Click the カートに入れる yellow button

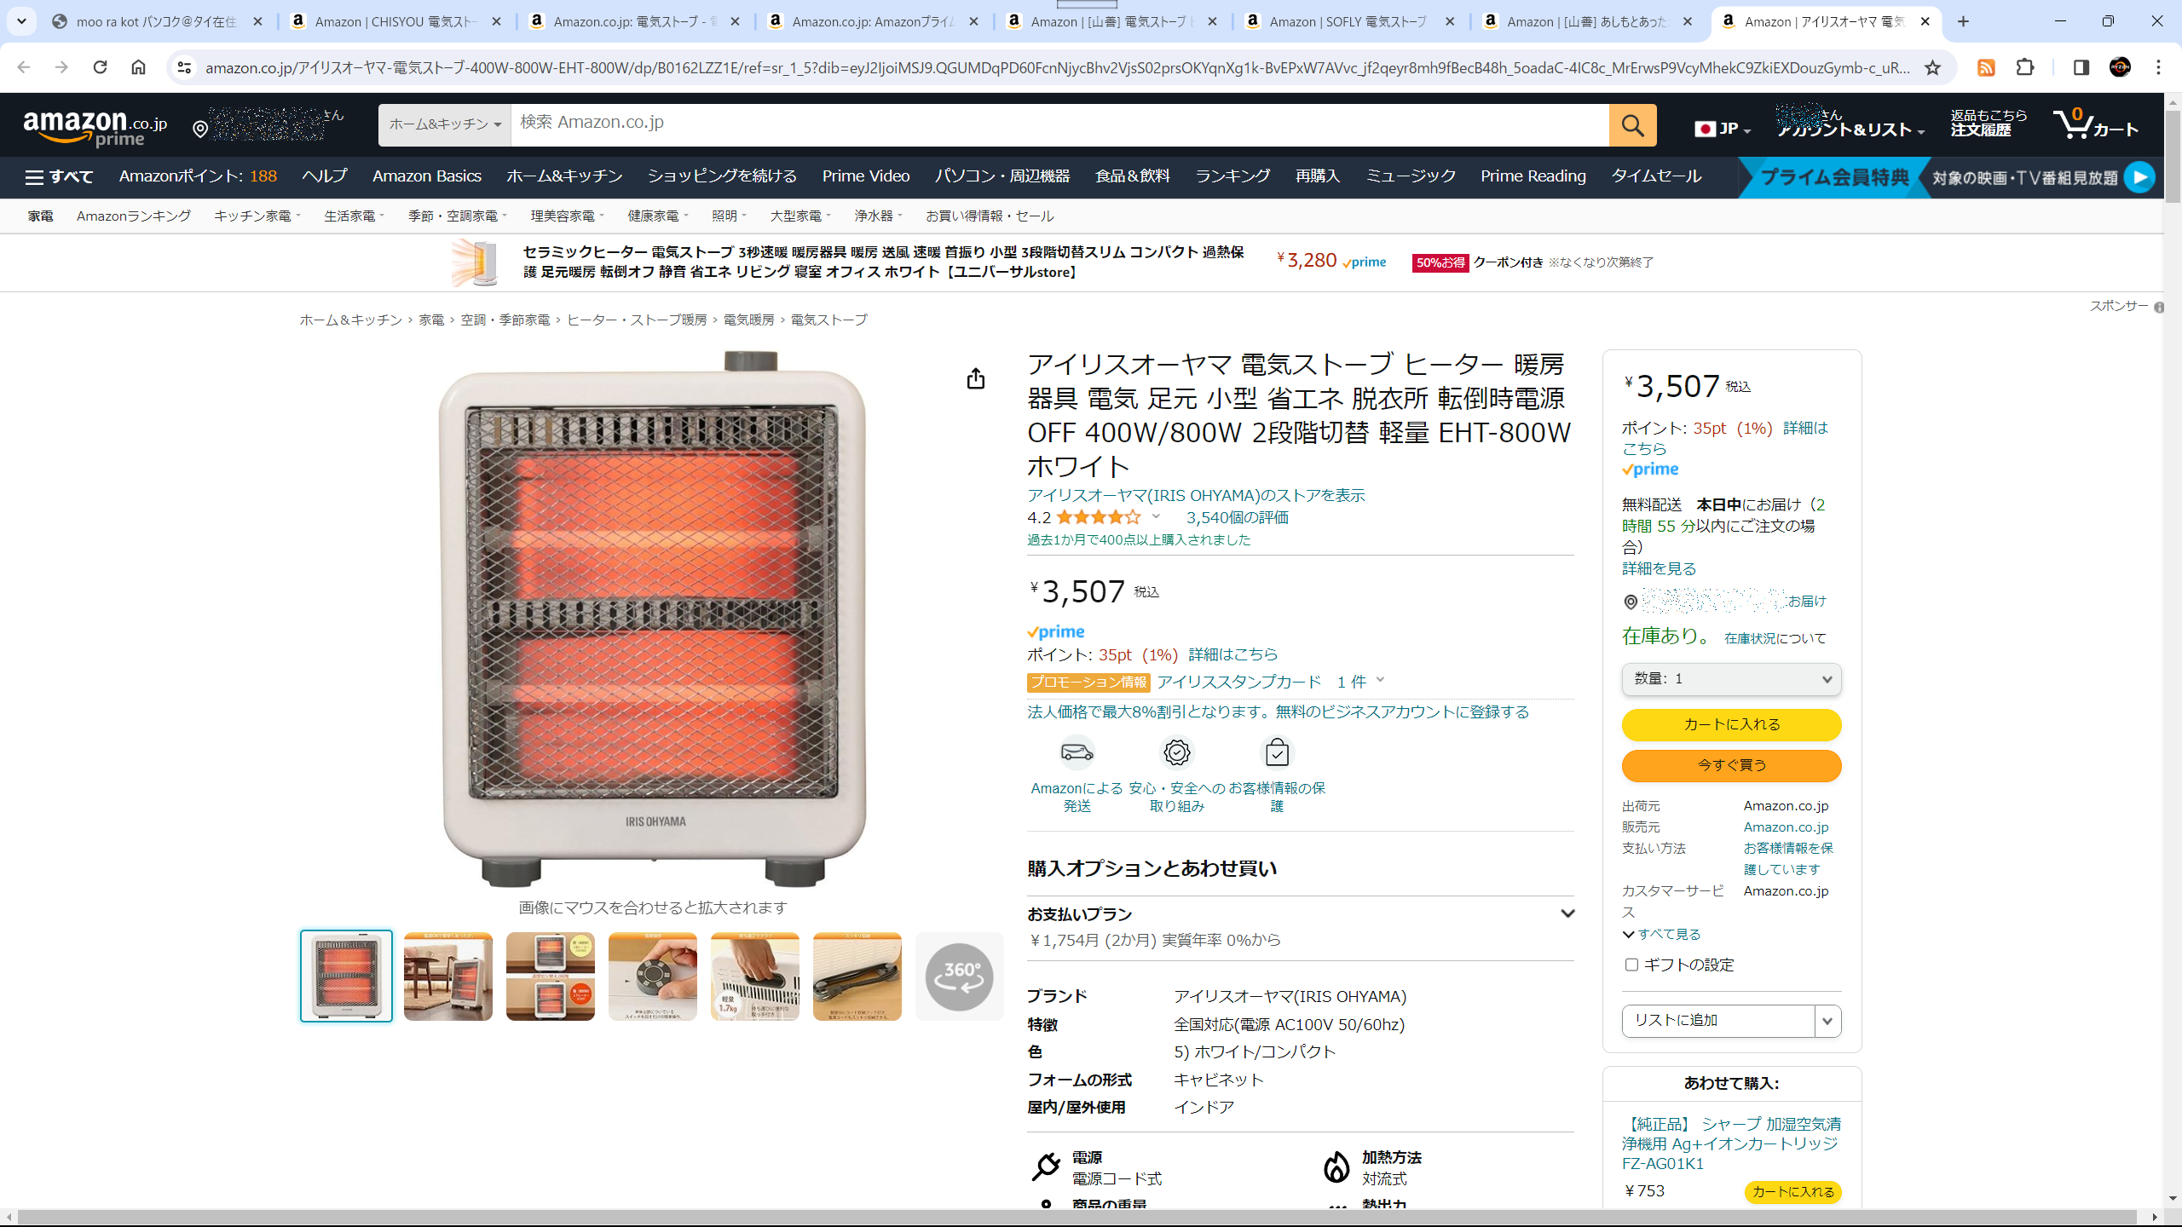tap(1731, 724)
